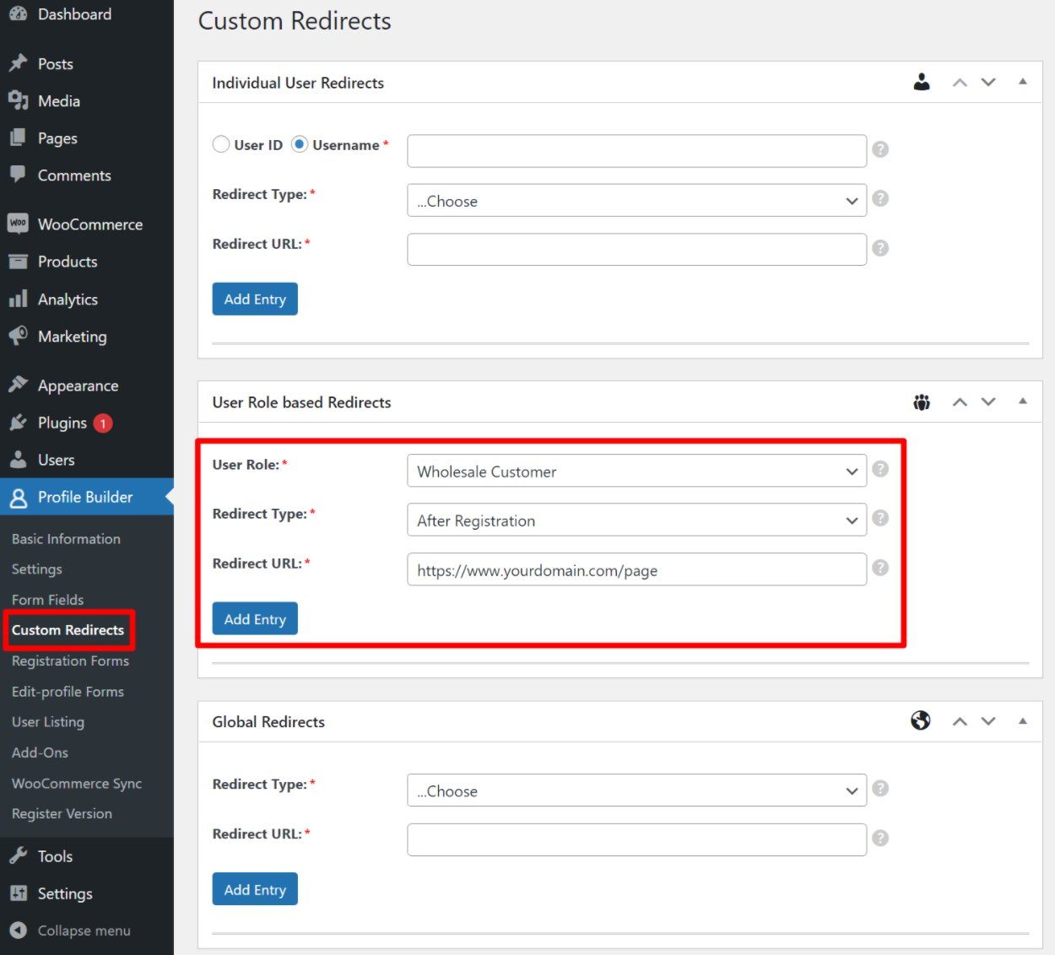
Task: Click the Pages icon in sidebar
Action: [x=18, y=138]
